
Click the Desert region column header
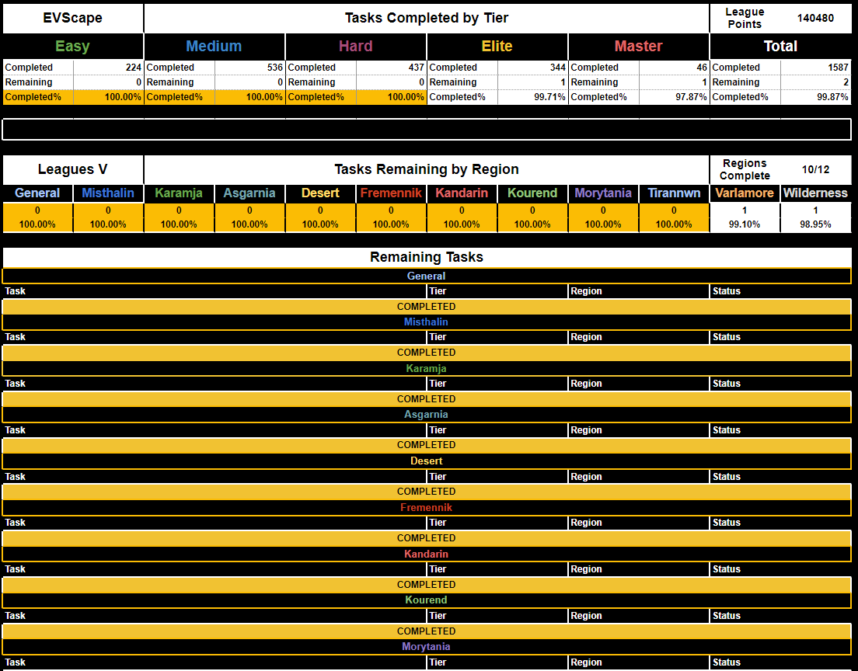[320, 193]
